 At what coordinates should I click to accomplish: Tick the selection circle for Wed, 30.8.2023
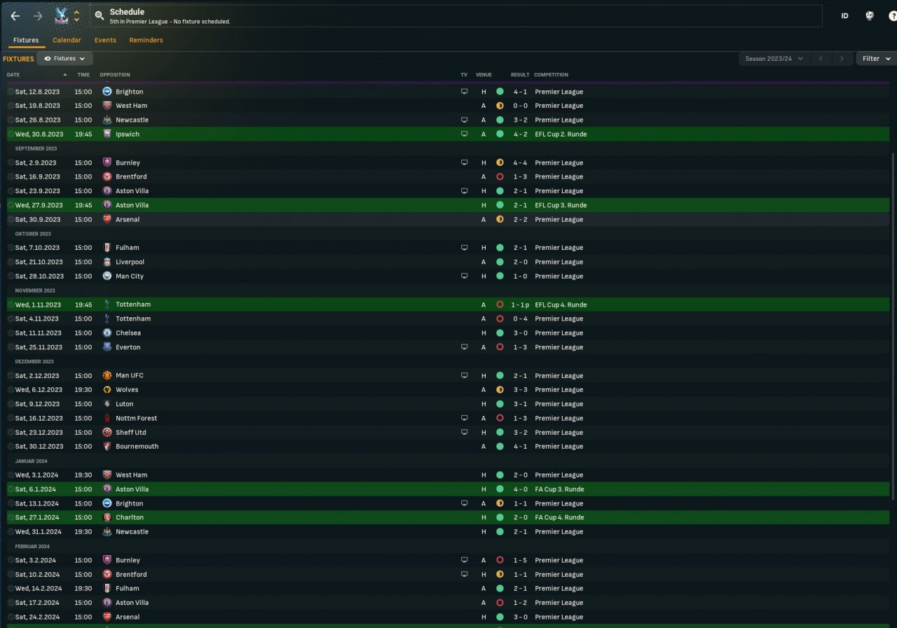[x=11, y=134]
